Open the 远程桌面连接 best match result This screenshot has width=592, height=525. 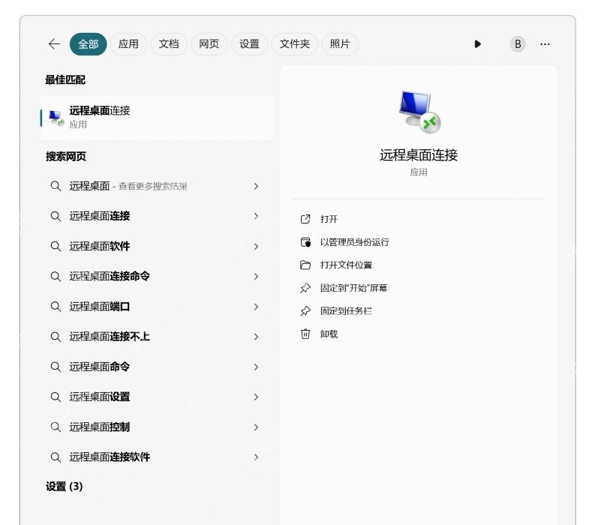point(157,118)
